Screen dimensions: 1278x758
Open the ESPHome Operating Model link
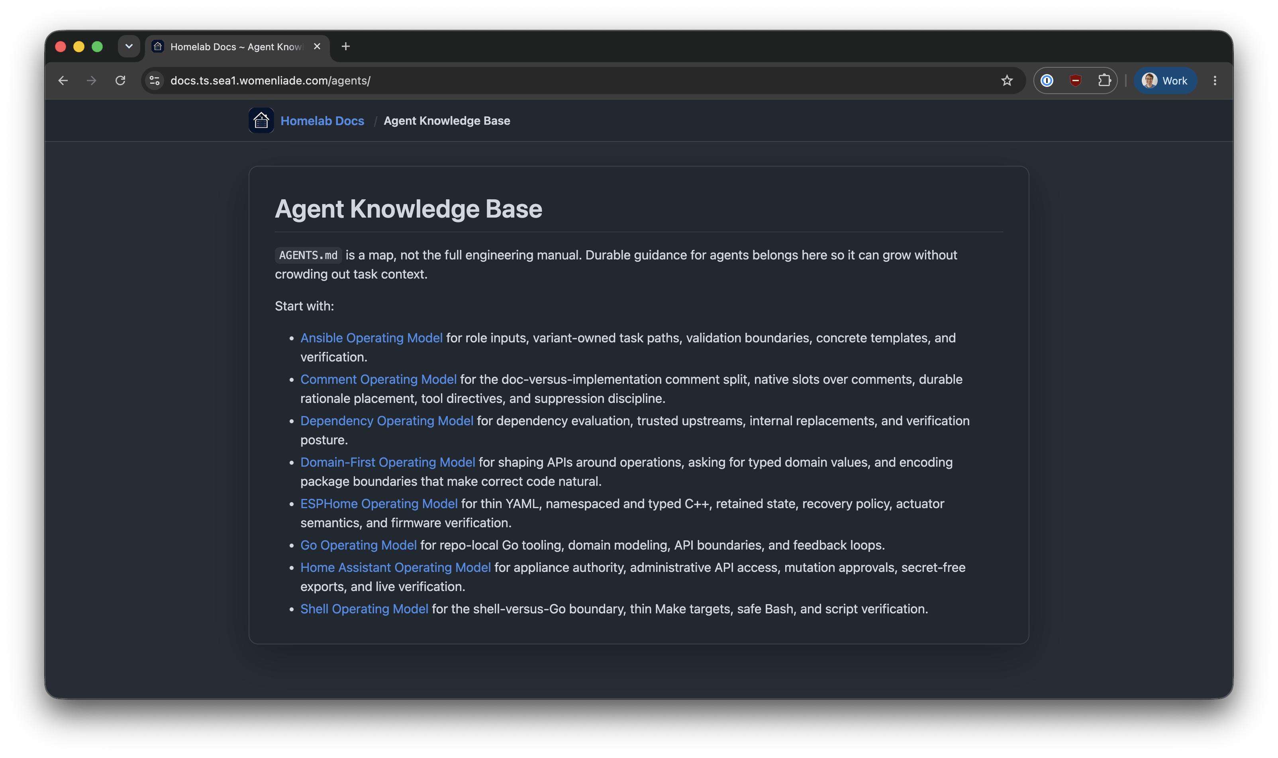point(379,504)
